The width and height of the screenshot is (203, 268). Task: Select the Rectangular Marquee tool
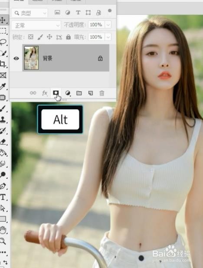[x=3, y=31]
